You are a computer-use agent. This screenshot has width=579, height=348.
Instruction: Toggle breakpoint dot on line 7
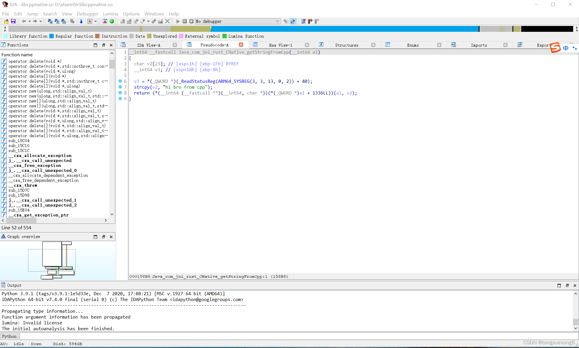120,87
